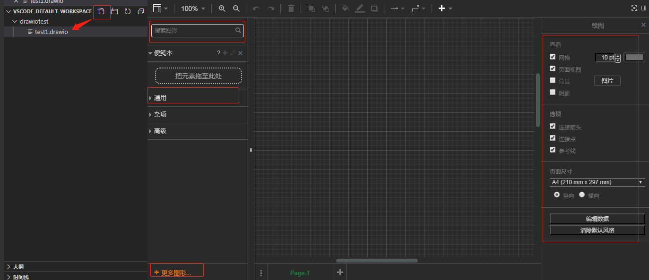Disable the 网格 (grid) checkbox

coord(553,57)
